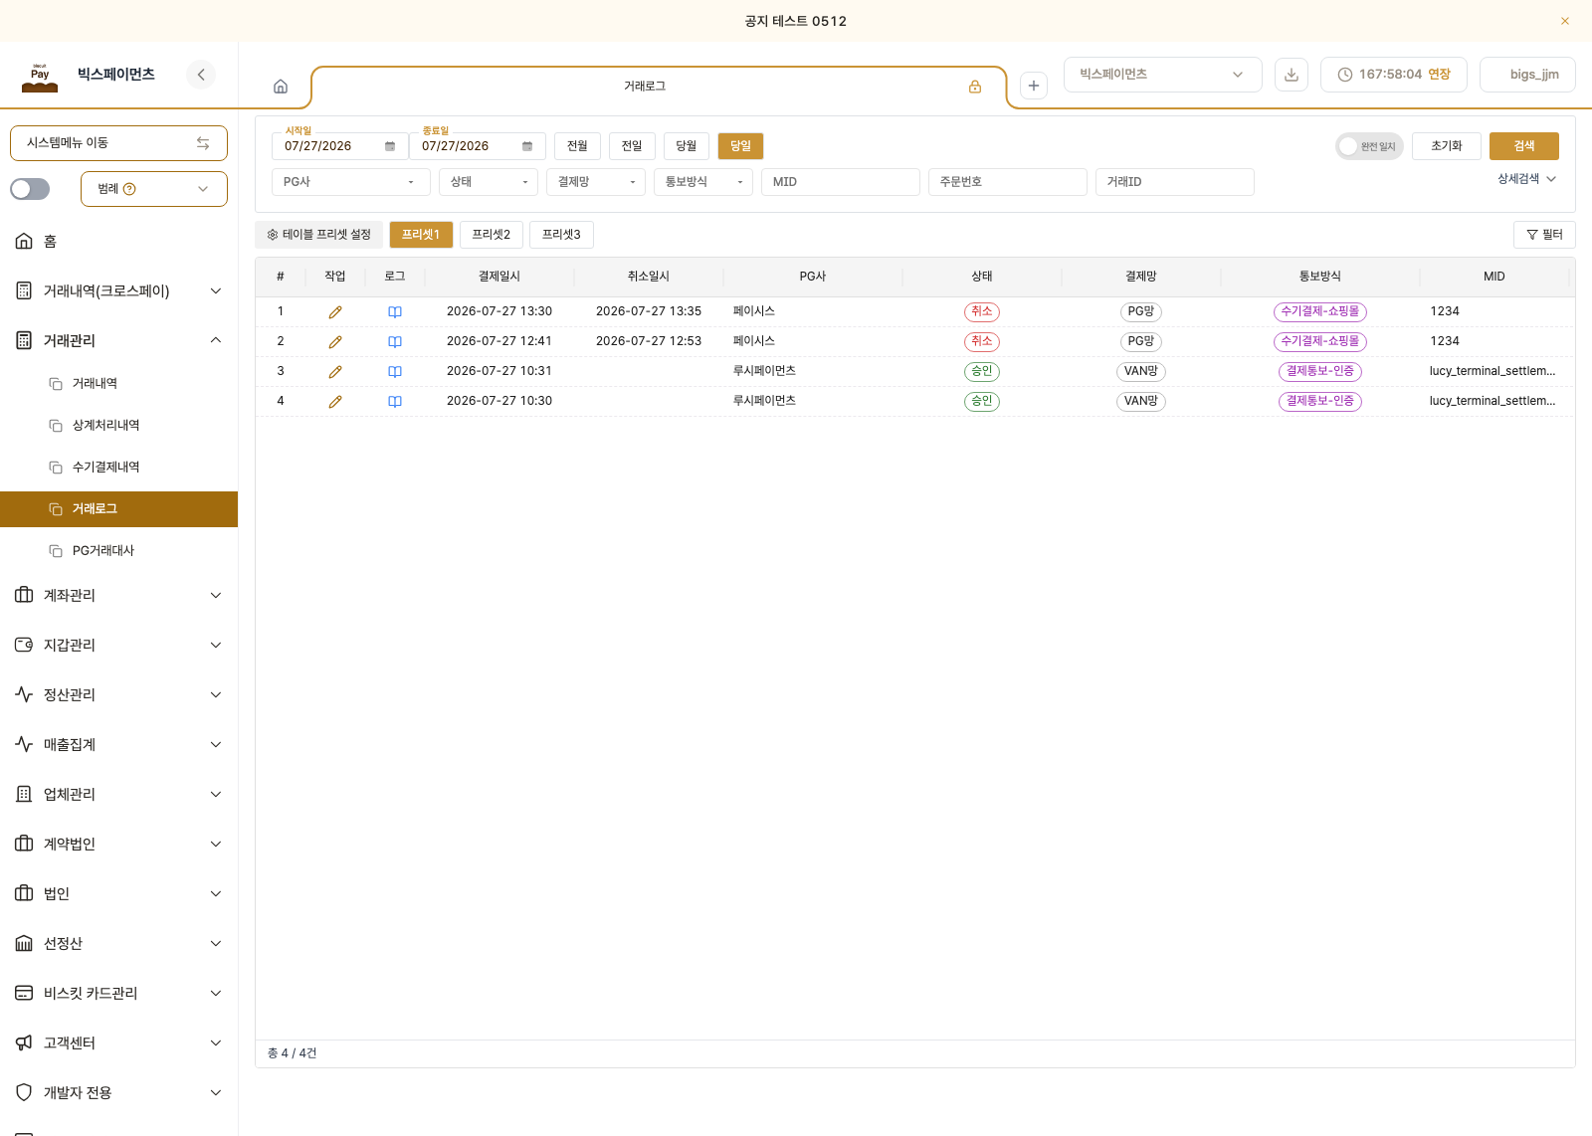Click the edit pencil in row 1
Image resolution: width=1592 pixels, height=1136 pixels.
(335, 312)
